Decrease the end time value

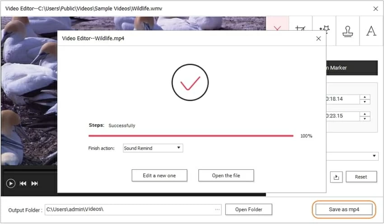pyautogui.click(x=365, y=118)
